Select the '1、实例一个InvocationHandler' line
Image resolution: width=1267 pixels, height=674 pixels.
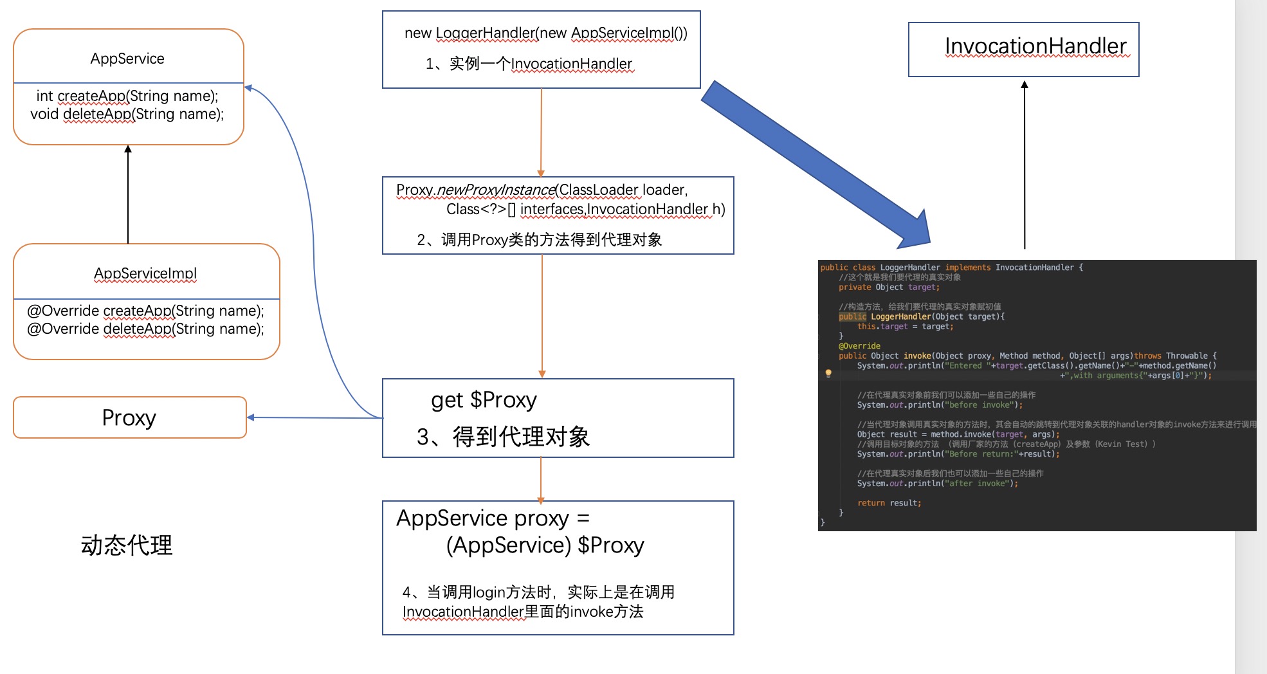pyautogui.click(x=529, y=64)
